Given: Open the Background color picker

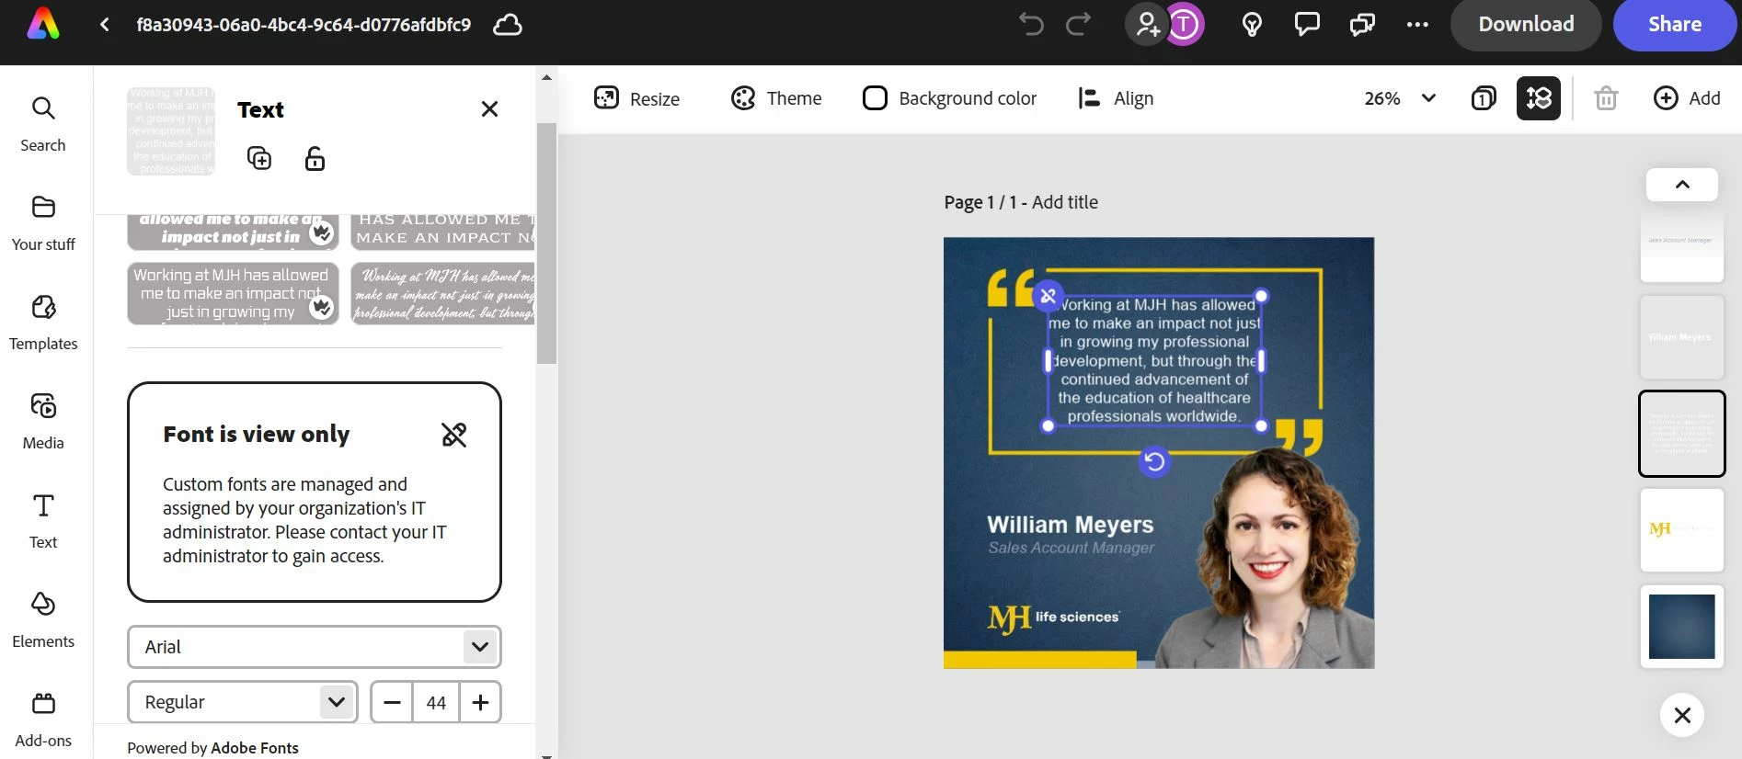Looking at the screenshot, I should coord(949,98).
